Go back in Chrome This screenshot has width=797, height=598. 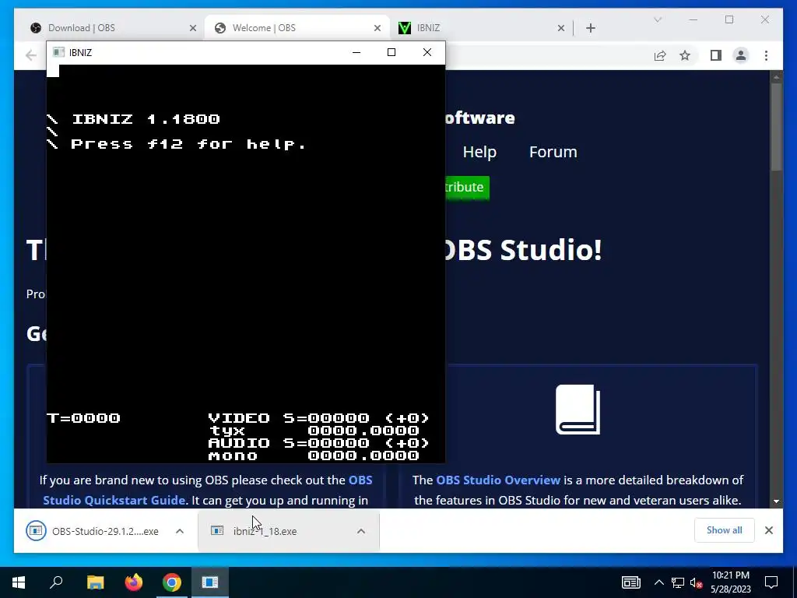pos(30,55)
